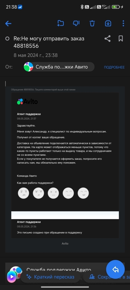Share this email via share icon
The width and height of the screenshot is (130, 290).
(107, 38)
